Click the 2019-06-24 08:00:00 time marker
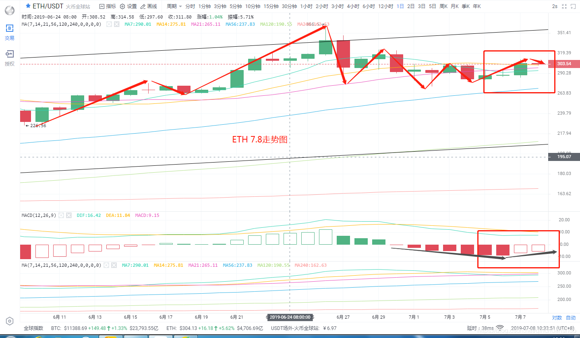This screenshot has width=580, height=338. pyautogui.click(x=290, y=317)
